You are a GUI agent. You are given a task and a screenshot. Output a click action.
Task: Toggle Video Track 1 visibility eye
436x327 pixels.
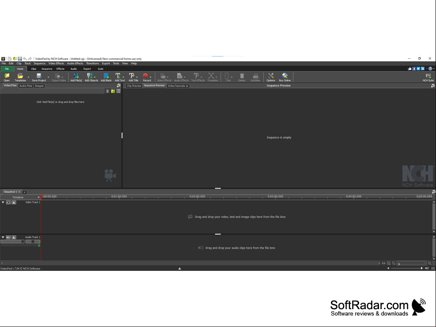(x=9, y=202)
